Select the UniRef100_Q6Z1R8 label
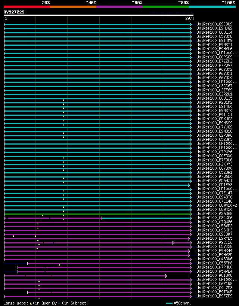The width and height of the screenshot is (239, 306). click(214, 284)
